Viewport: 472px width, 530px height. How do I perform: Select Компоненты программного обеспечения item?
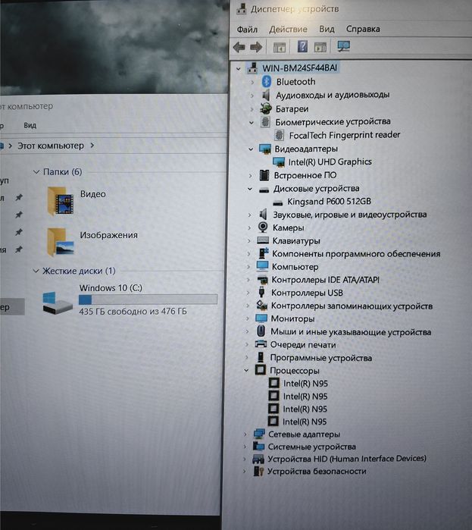pyautogui.click(x=356, y=254)
